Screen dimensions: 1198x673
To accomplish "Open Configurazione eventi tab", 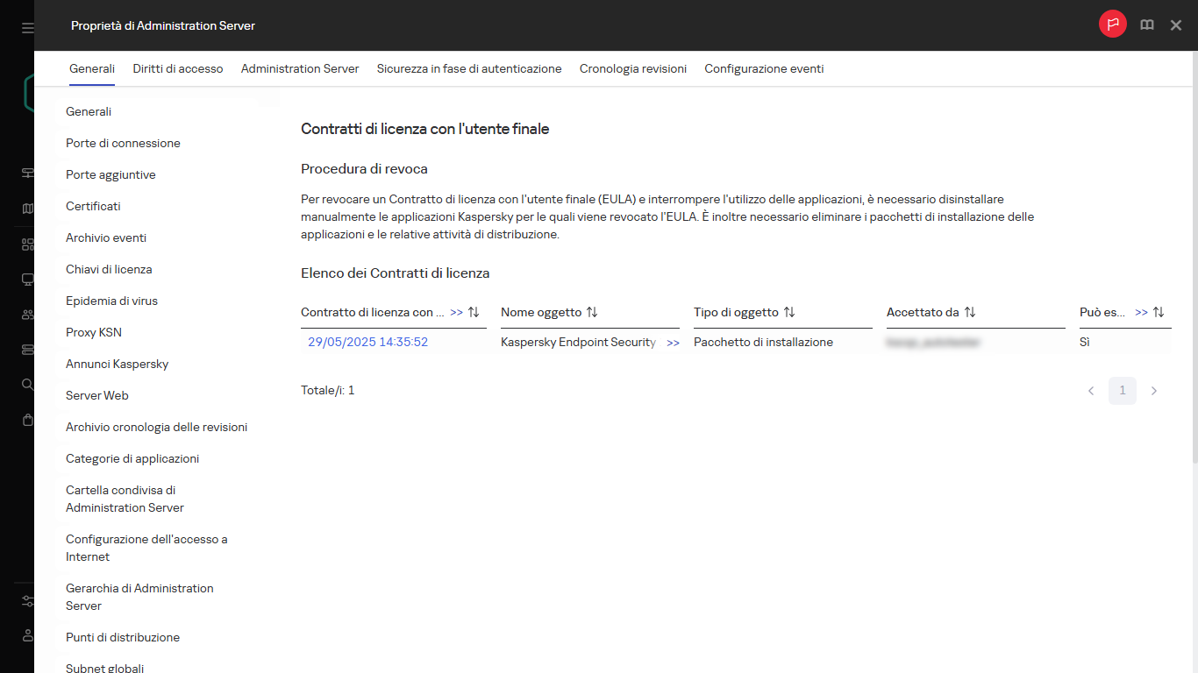I will (764, 68).
